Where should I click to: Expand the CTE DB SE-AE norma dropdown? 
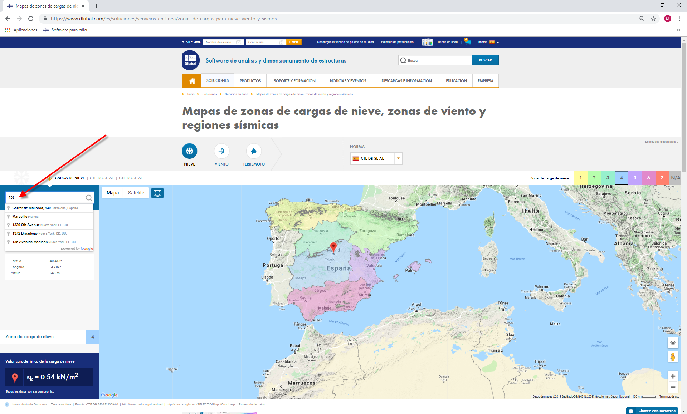click(398, 158)
